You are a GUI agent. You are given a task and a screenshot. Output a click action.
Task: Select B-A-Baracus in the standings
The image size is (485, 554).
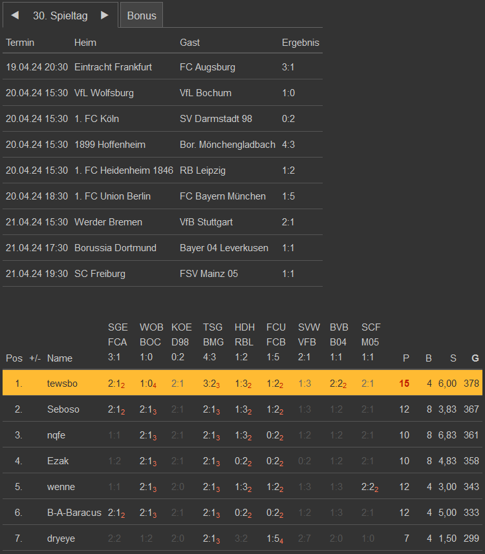click(x=74, y=513)
